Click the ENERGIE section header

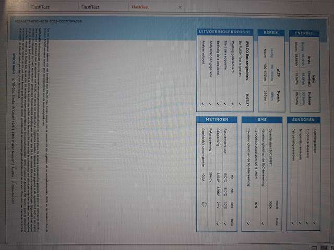point(303,33)
